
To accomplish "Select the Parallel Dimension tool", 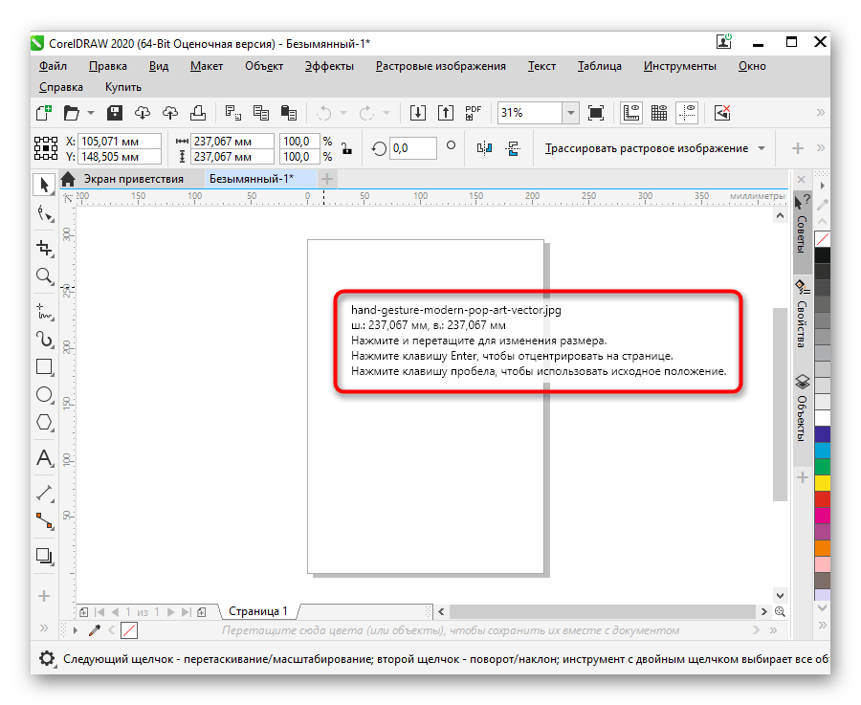I will pos(44,493).
